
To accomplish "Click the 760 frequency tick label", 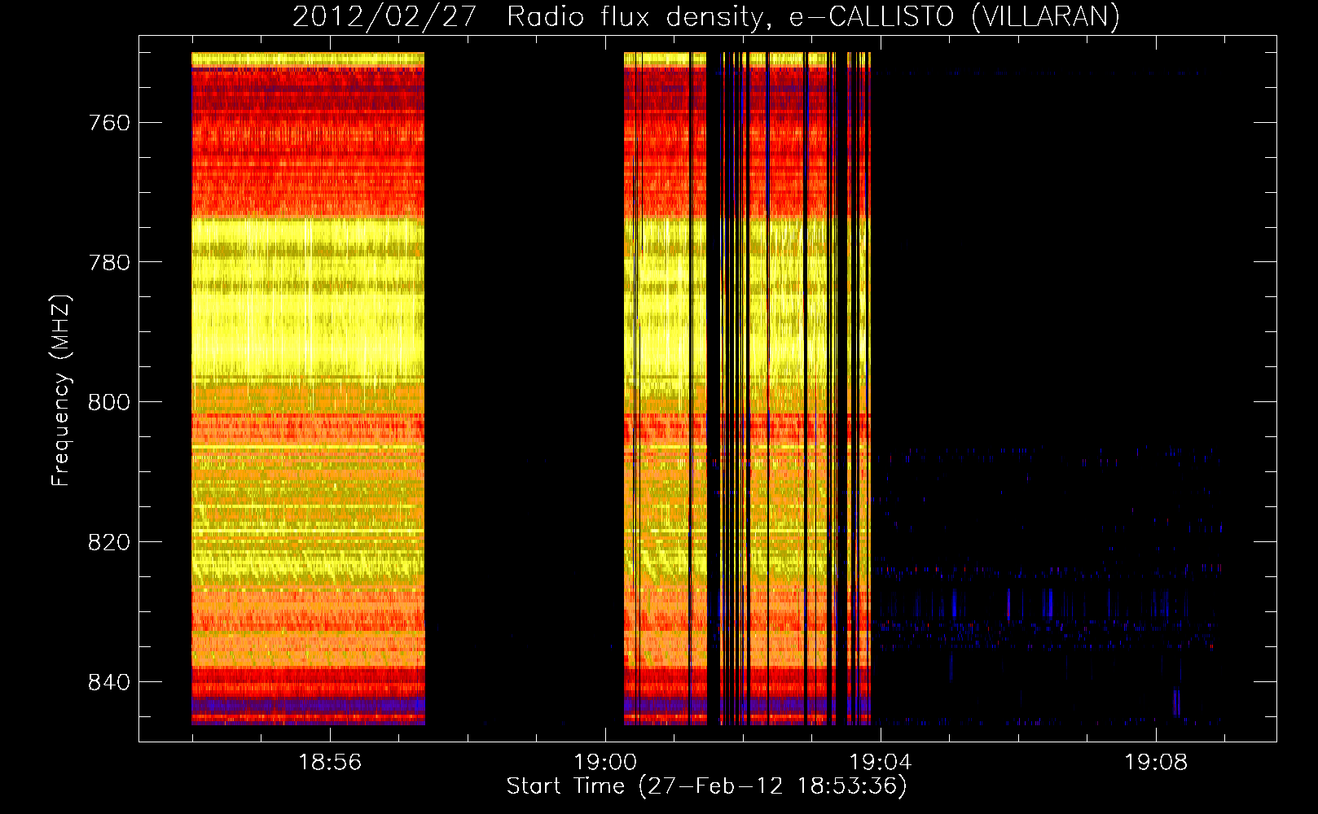I will point(109,123).
